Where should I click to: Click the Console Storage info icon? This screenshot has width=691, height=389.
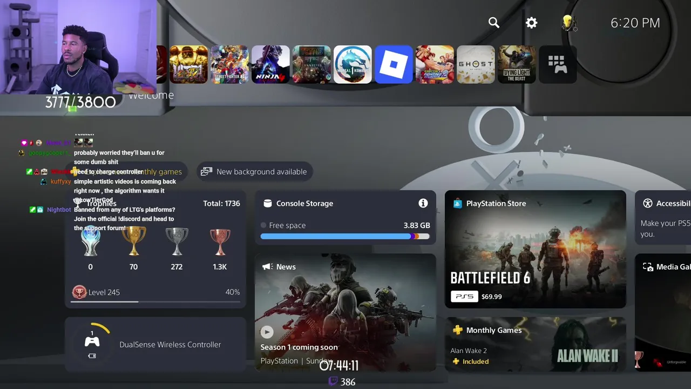point(423,203)
